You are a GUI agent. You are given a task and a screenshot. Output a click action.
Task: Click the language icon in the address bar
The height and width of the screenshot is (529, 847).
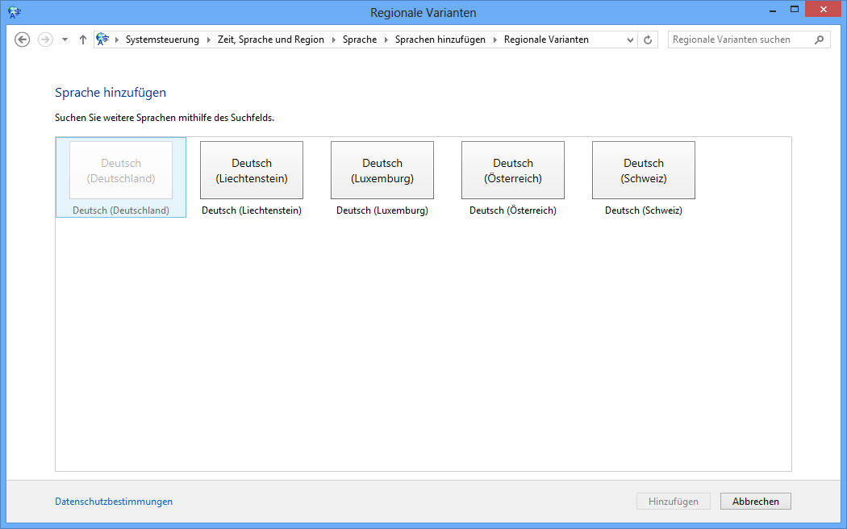click(x=102, y=39)
